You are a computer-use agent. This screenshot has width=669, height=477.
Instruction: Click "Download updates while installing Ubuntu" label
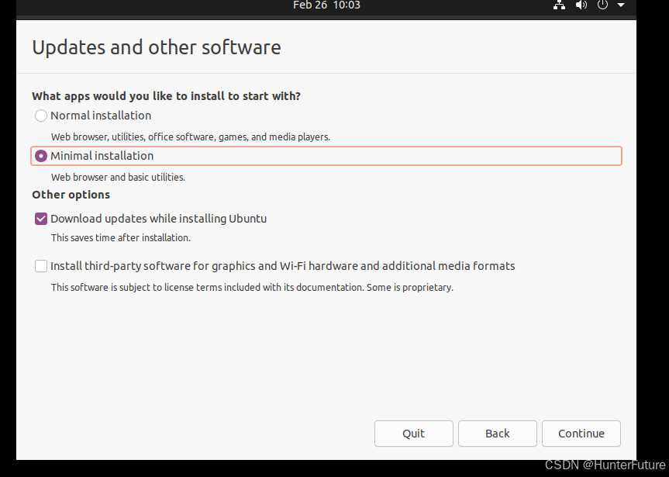pyautogui.click(x=158, y=219)
